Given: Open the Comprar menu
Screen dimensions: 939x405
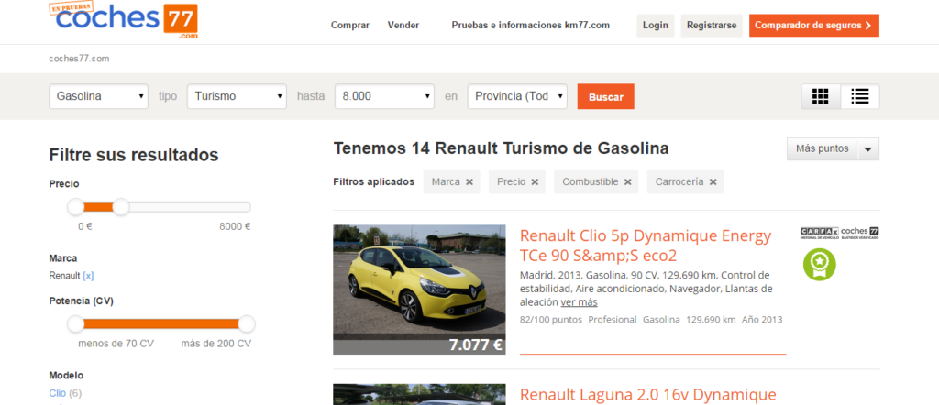Looking at the screenshot, I should (x=349, y=26).
